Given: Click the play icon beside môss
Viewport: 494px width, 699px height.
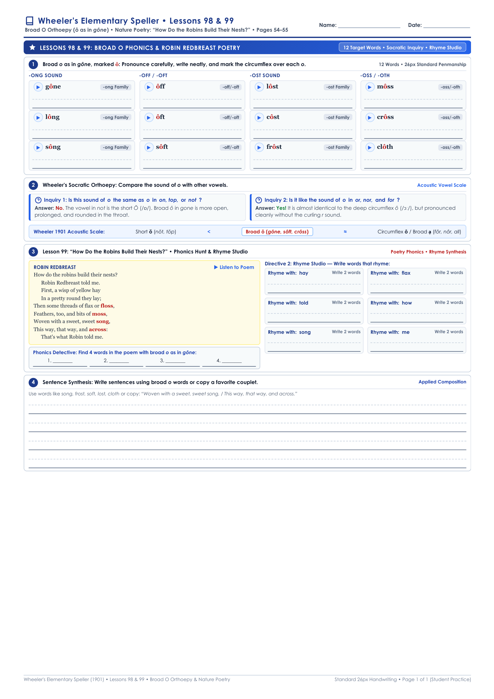Looking at the screenshot, I should 369,87.
